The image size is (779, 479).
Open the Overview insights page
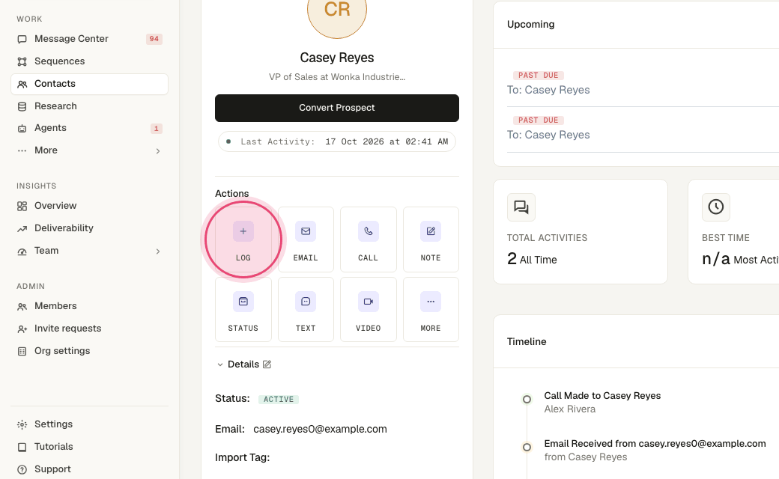point(89,206)
